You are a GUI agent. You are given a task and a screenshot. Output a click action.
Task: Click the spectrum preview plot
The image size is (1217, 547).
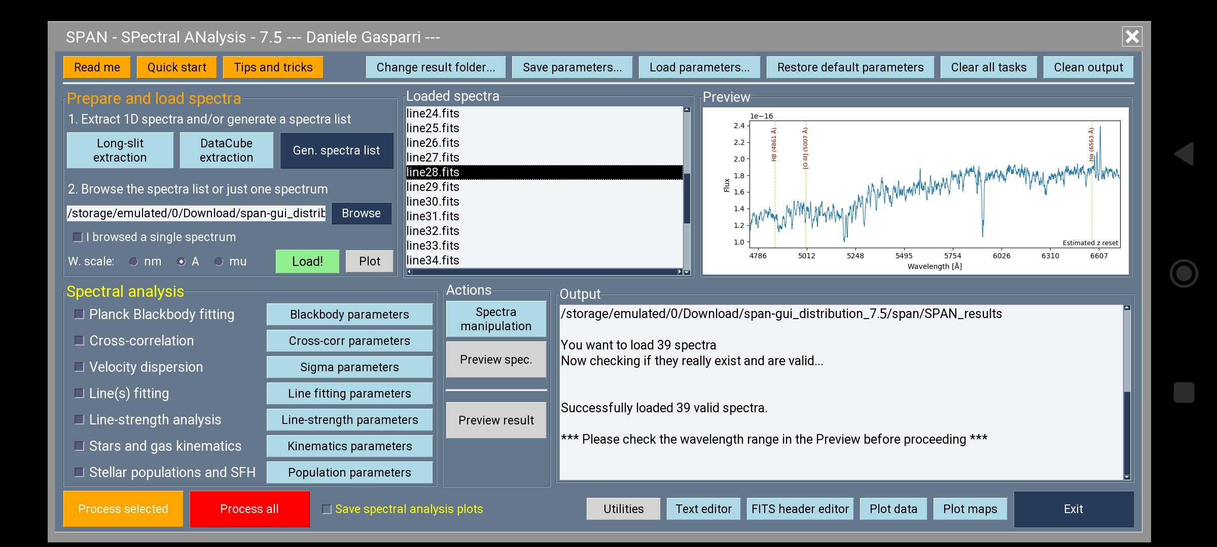916,191
